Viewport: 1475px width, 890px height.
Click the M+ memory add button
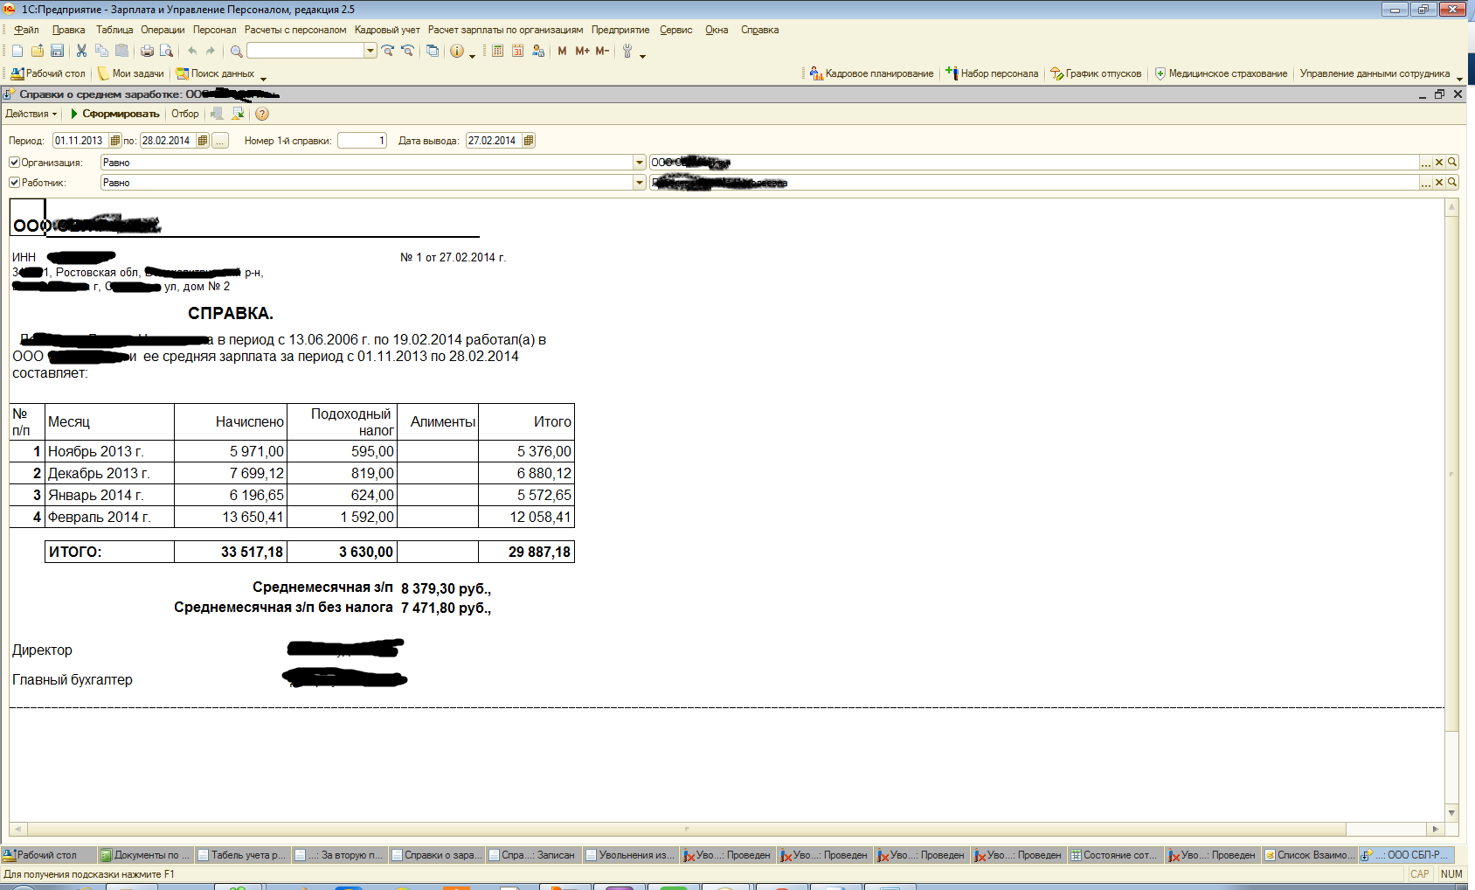[x=582, y=51]
